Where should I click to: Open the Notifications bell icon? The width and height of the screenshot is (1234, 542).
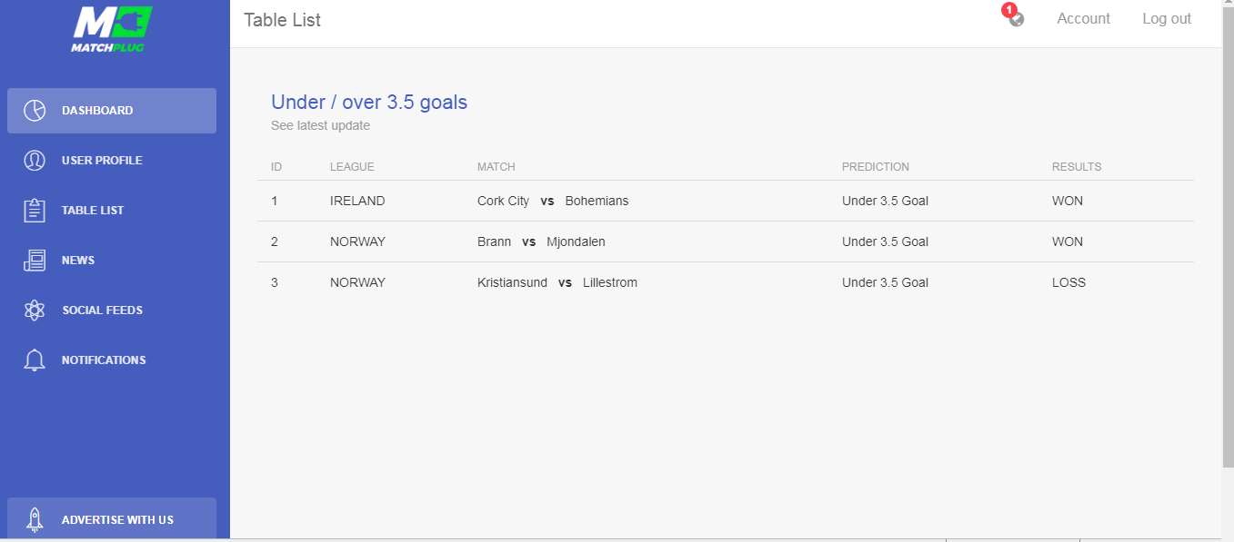tap(35, 360)
